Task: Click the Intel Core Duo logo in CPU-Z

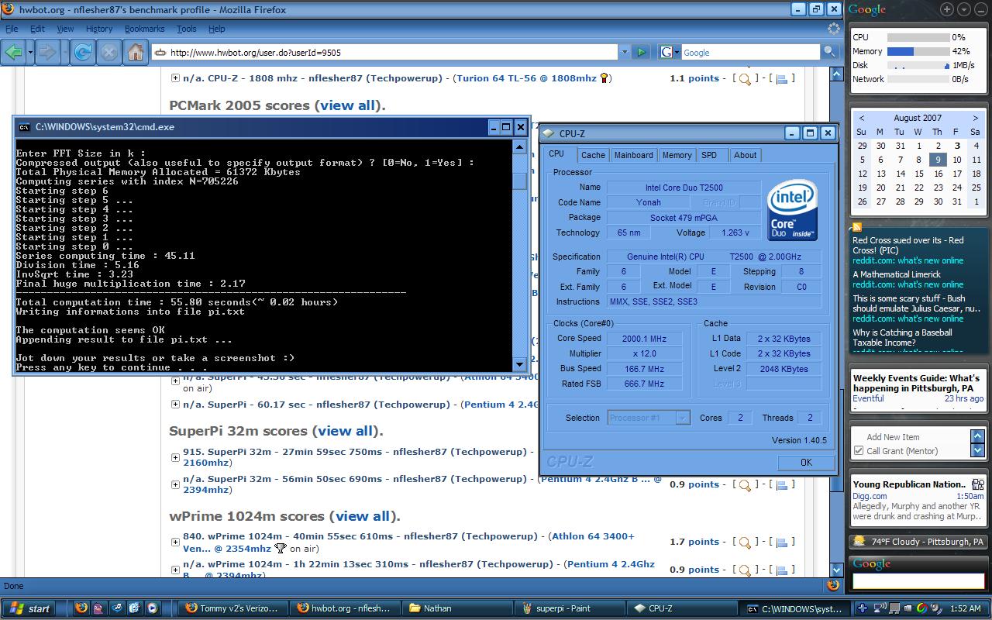Action: click(x=792, y=210)
